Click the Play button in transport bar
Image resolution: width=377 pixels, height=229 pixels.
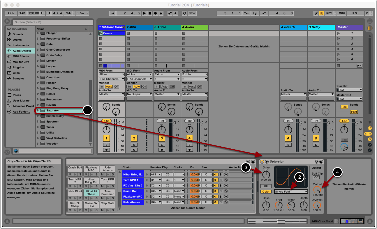(145, 13)
